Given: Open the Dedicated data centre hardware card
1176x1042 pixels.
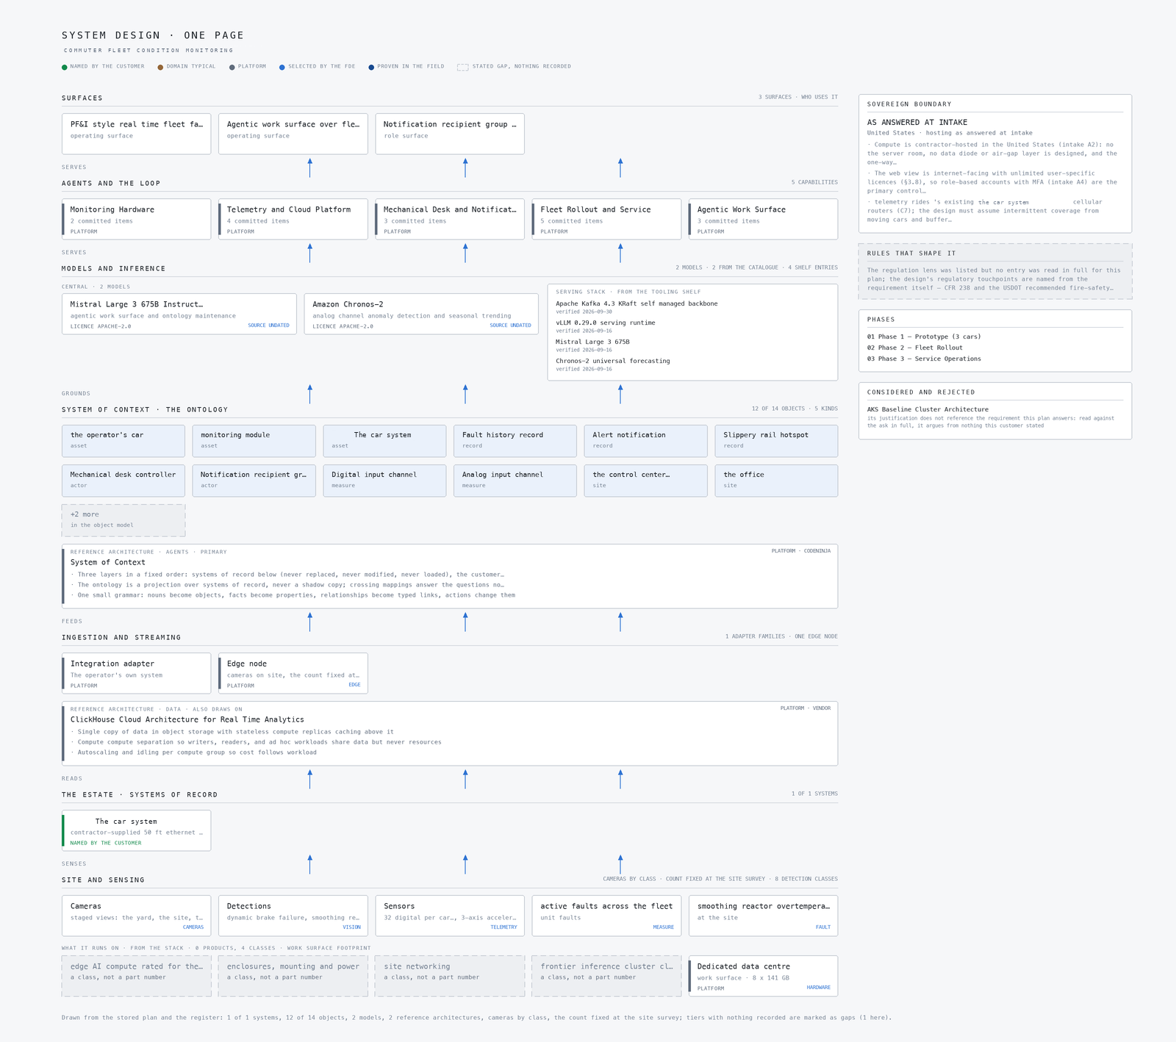Looking at the screenshot, I should tap(763, 976).
